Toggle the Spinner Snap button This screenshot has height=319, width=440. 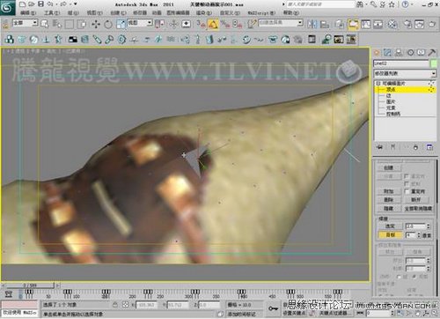tap(237, 24)
